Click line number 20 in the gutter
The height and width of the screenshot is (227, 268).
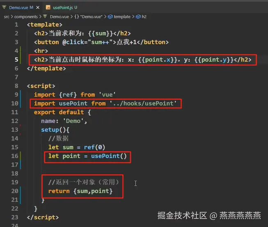(x=15, y=191)
